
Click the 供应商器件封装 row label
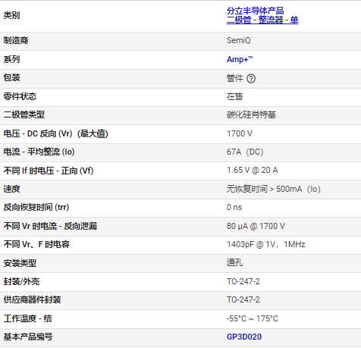click(32, 299)
